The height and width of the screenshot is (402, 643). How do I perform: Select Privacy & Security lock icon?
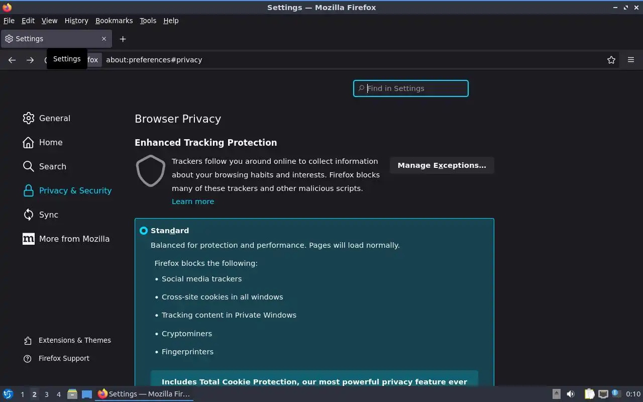29,190
